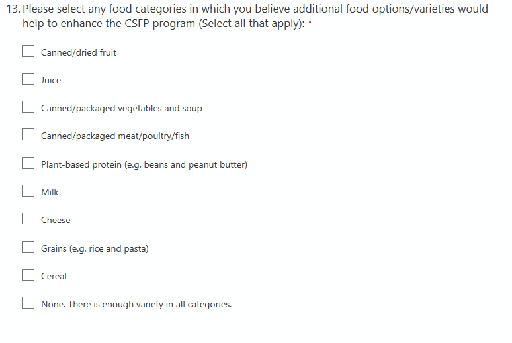Check the Canned/dried fruit checkbox
512x343 pixels.
coord(28,52)
